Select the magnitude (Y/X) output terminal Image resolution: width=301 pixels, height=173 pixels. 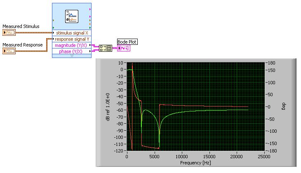point(72,45)
